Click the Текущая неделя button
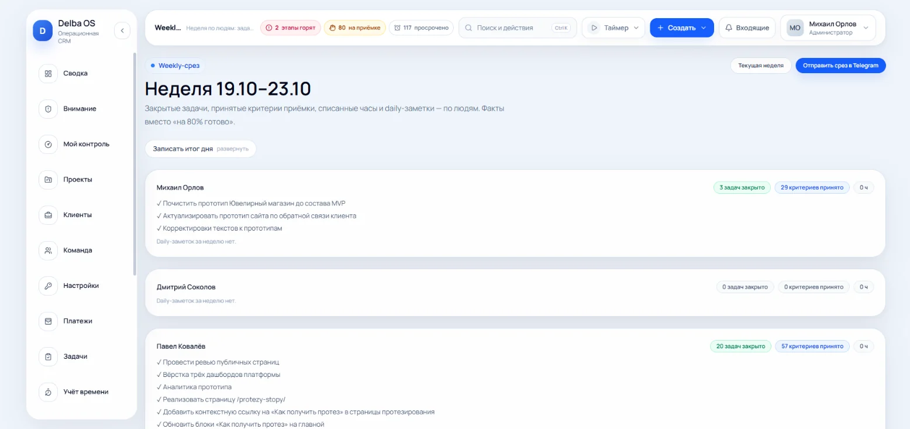This screenshot has height=429, width=910. click(761, 66)
